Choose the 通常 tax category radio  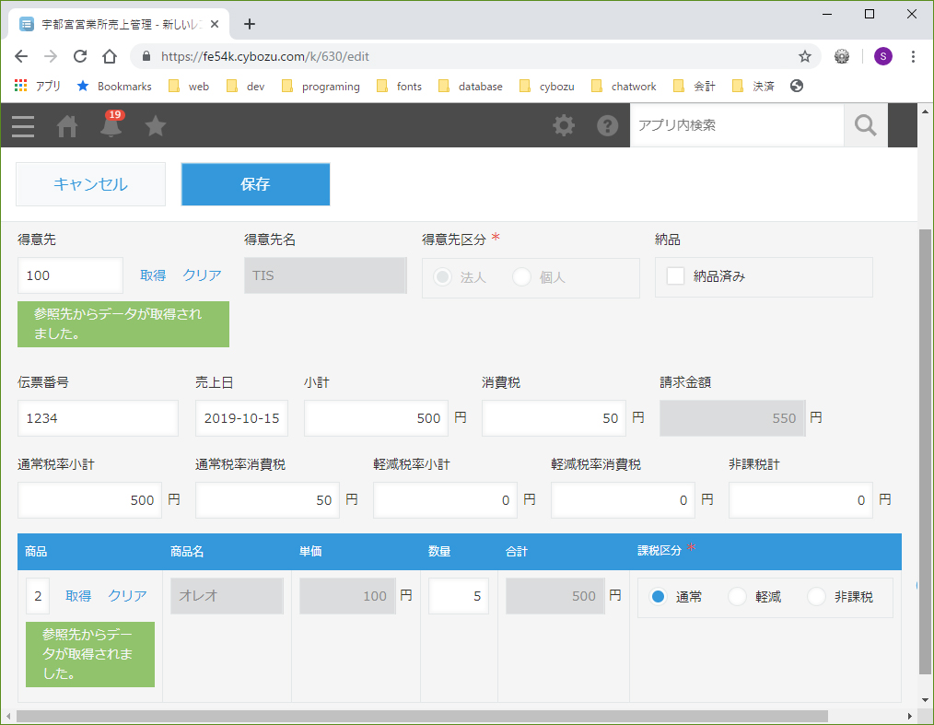tap(658, 597)
